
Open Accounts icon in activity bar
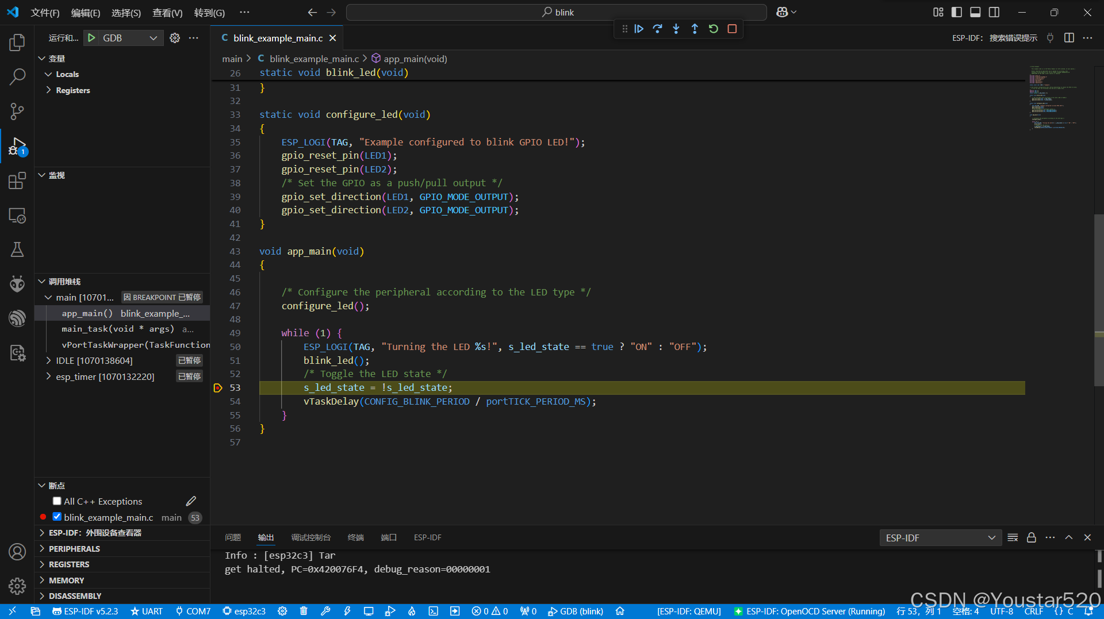click(17, 552)
